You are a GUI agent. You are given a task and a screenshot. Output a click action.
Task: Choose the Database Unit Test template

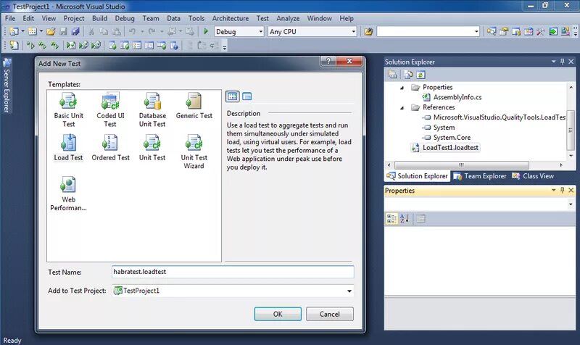pos(152,110)
